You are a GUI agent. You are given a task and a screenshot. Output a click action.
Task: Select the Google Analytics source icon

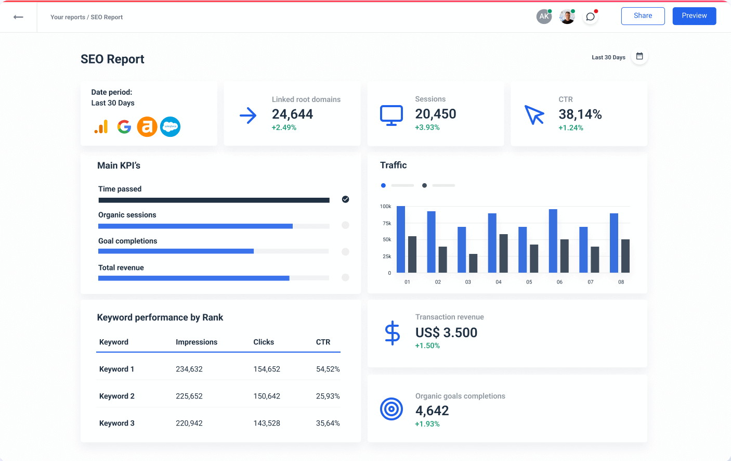pyautogui.click(x=101, y=126)
